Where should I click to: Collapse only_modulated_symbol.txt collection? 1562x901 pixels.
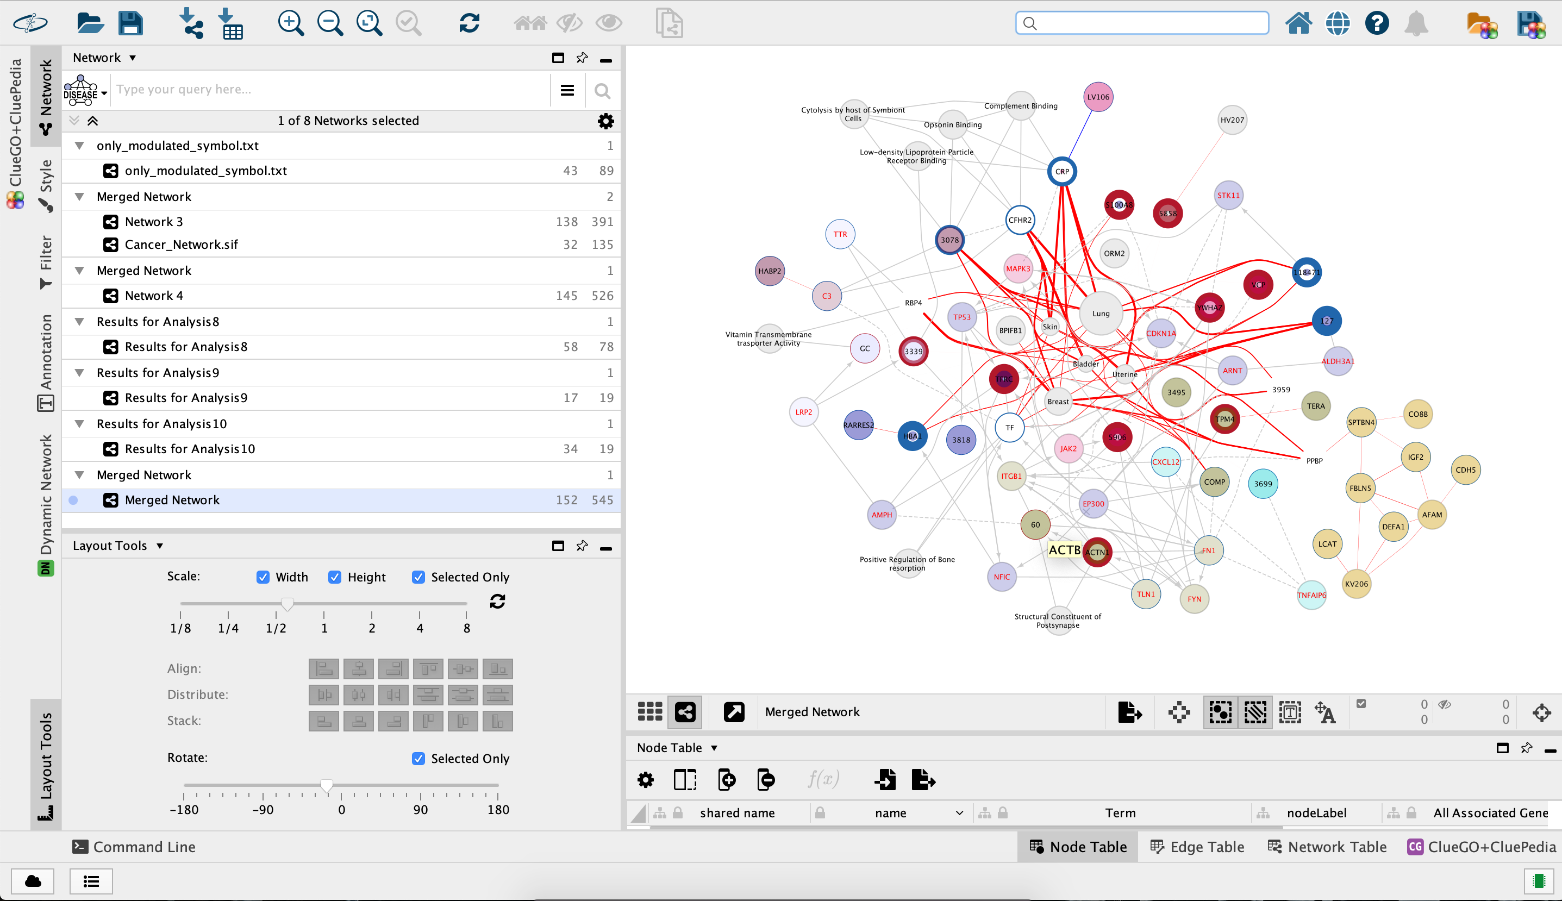(x=79, y=146)
